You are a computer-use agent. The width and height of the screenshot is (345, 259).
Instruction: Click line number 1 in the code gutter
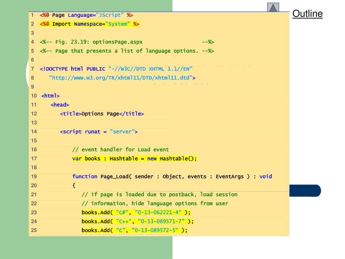coord(32,15)
